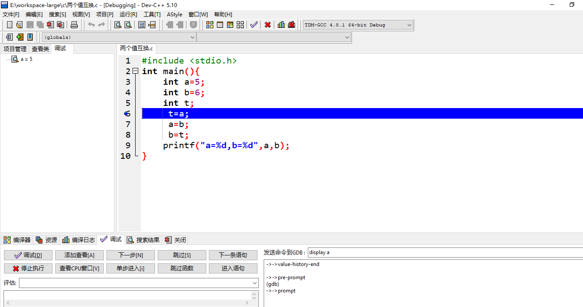Switch to the 项目管理 tab
Viewport: 583px width, 307px height.
click(15, 49)
